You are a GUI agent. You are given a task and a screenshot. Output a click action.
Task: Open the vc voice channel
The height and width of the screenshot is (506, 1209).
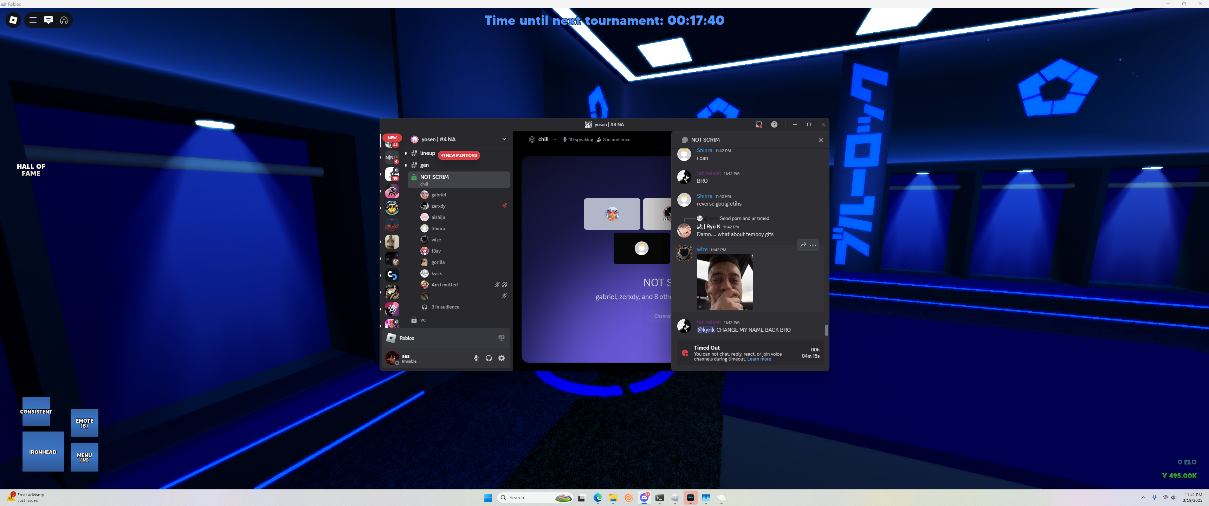tap(423, 320)
